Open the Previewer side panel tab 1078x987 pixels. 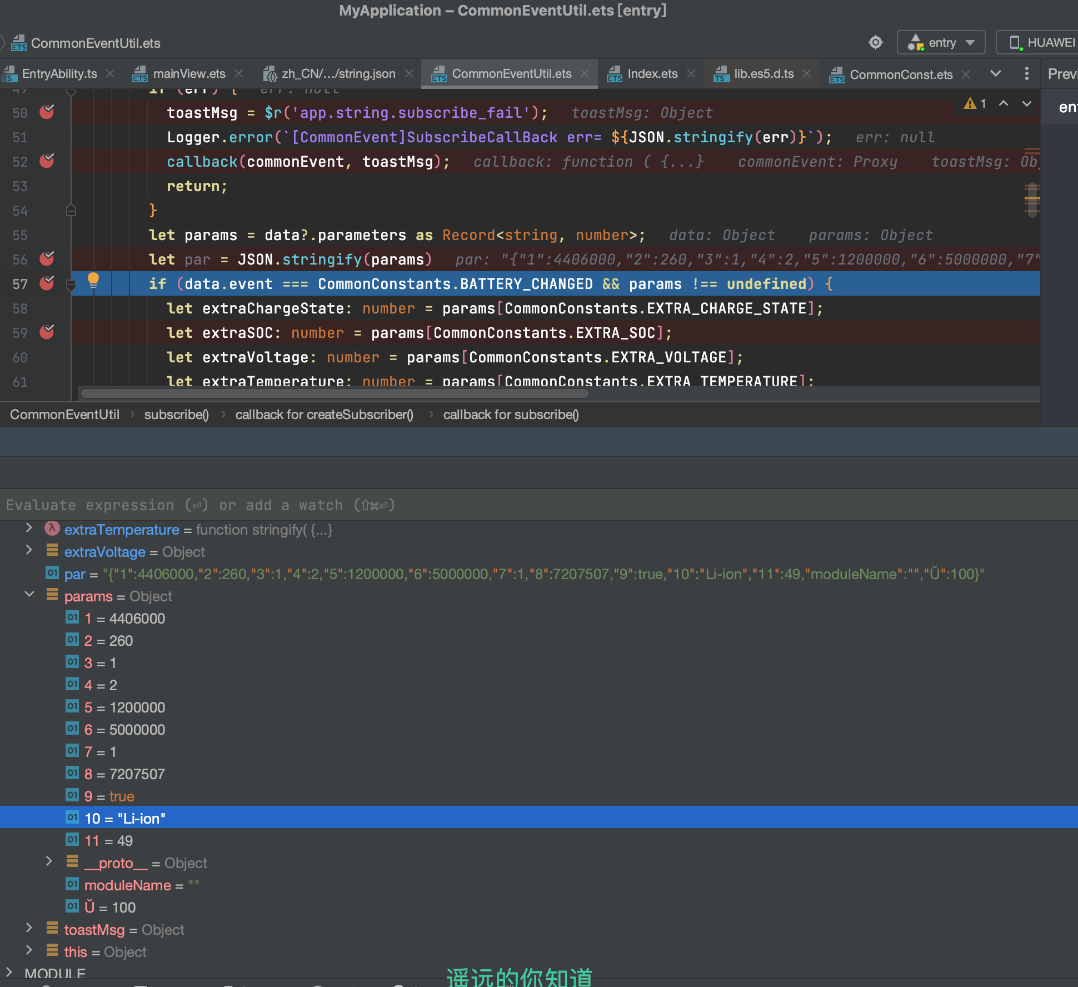pos(1062,74)
